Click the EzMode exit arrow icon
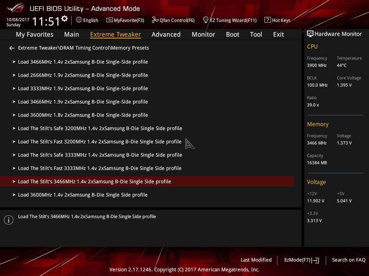369x276 pixels. [x=315, y=260]
